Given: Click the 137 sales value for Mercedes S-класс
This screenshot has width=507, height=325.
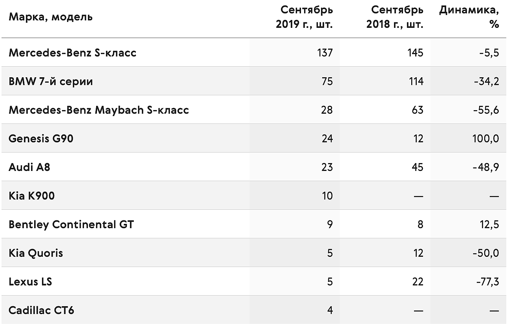Looking at the screenshot, I should (325, 53).
